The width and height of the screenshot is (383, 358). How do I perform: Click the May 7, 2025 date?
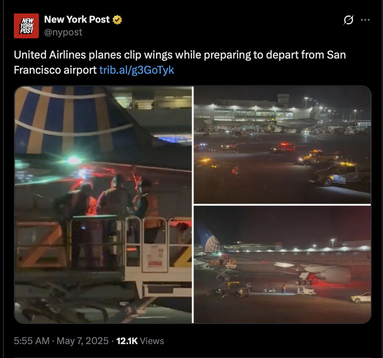[83, 341]
